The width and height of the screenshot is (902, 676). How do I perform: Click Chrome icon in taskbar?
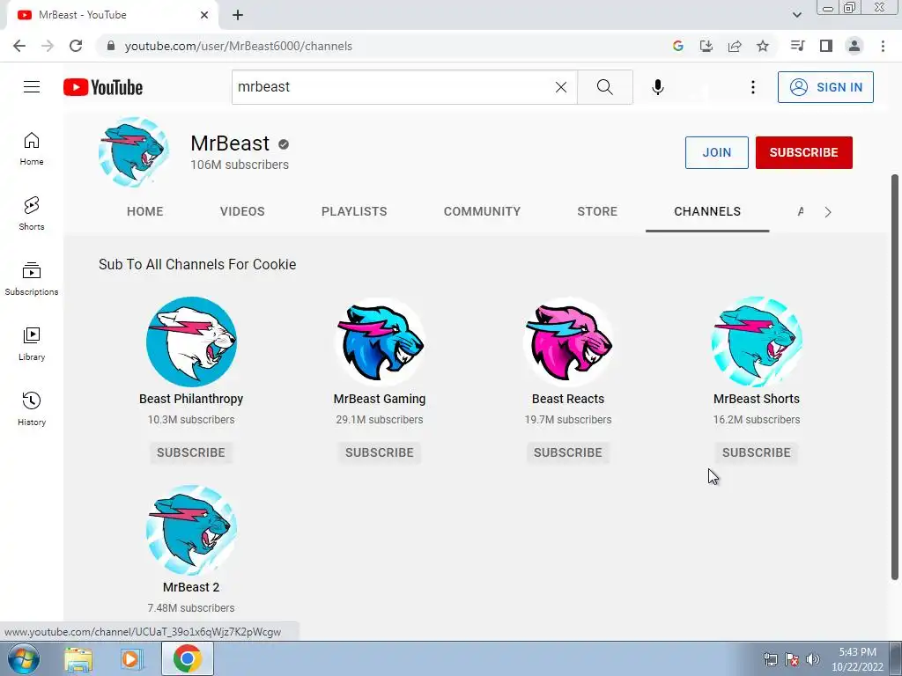point(188,658)
